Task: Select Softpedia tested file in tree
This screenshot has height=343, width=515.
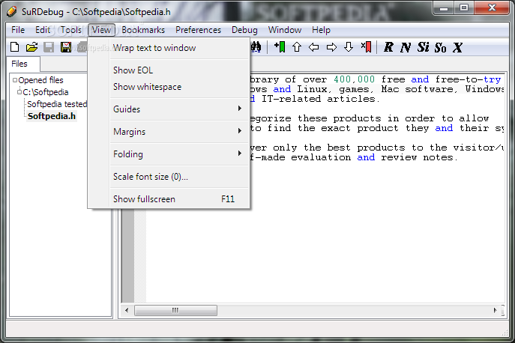Action: click(x=57, y=104)
